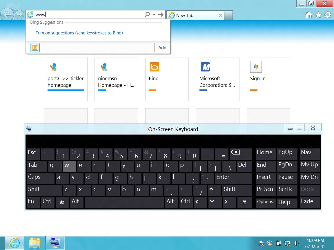Tap the right arrow key
The height and width of the screenshot is (250, 334).
coord(229,203)
